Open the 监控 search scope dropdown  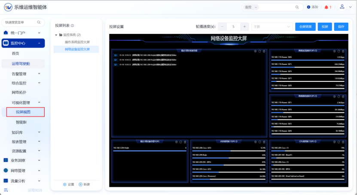(x=251, y=7)
